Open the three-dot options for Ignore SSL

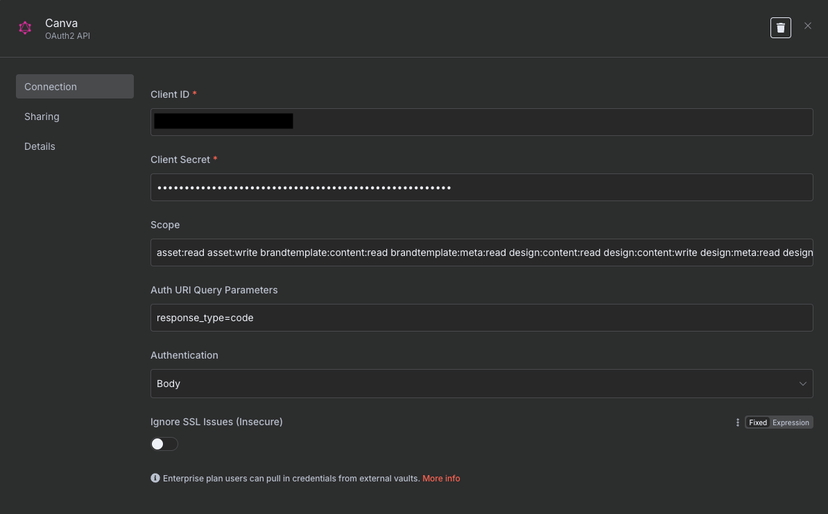tap(737, 422)
